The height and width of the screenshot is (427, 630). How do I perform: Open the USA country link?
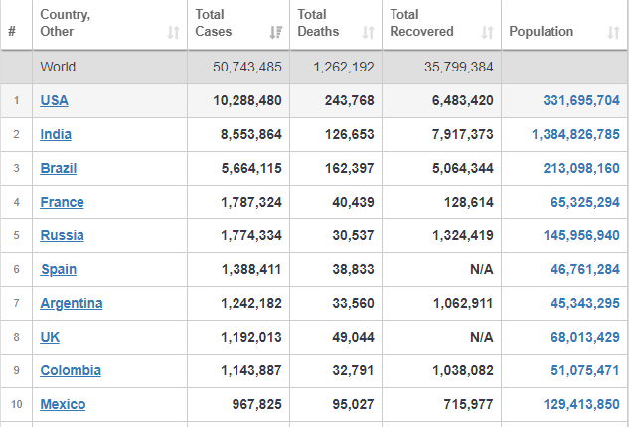coord(55,100)
